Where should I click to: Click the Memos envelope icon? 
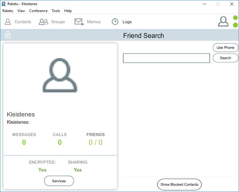[79, 22]
